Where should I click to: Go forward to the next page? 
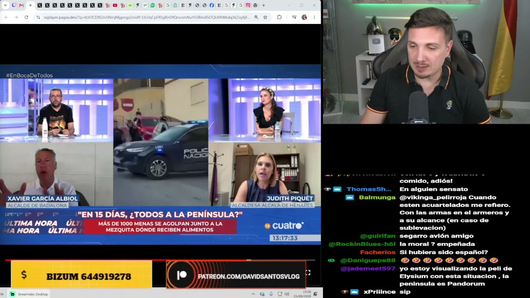tap(16, 17)
